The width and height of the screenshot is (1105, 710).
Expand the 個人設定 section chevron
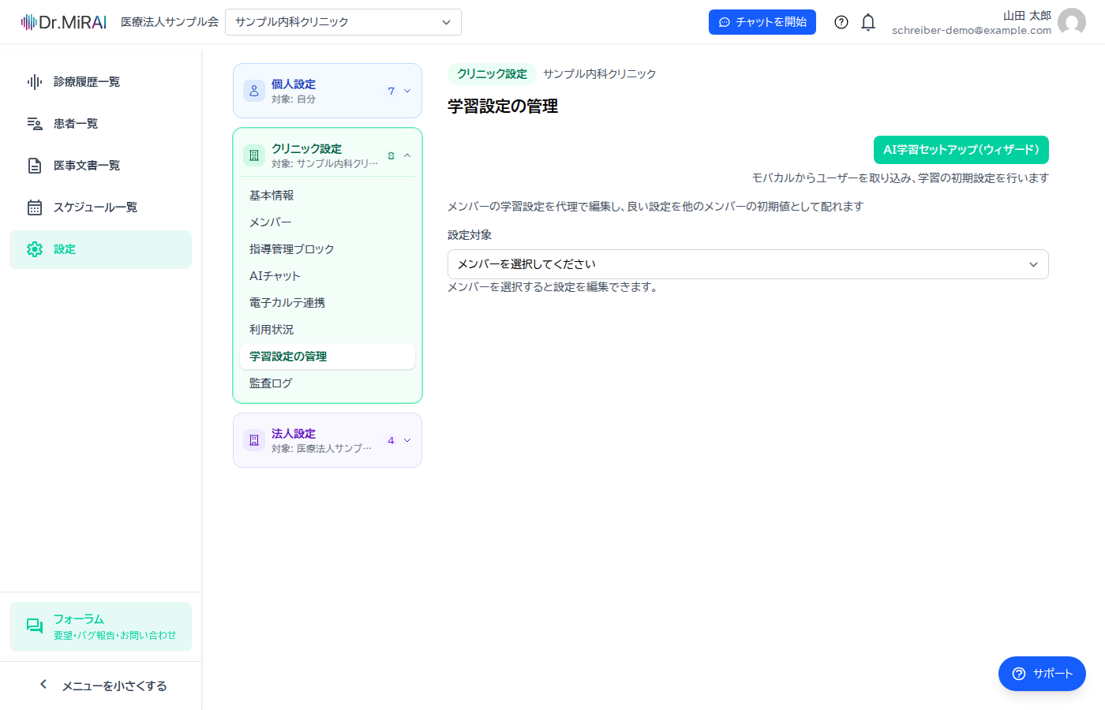407,91
